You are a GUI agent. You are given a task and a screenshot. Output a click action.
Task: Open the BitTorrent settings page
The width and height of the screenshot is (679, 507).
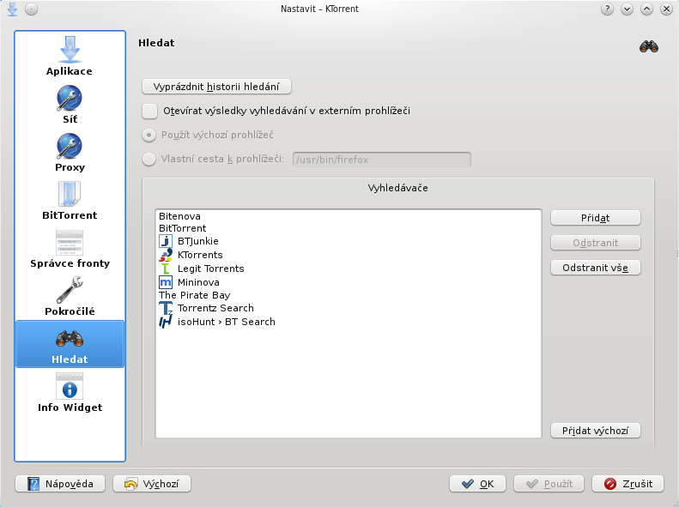coord(70,201)
